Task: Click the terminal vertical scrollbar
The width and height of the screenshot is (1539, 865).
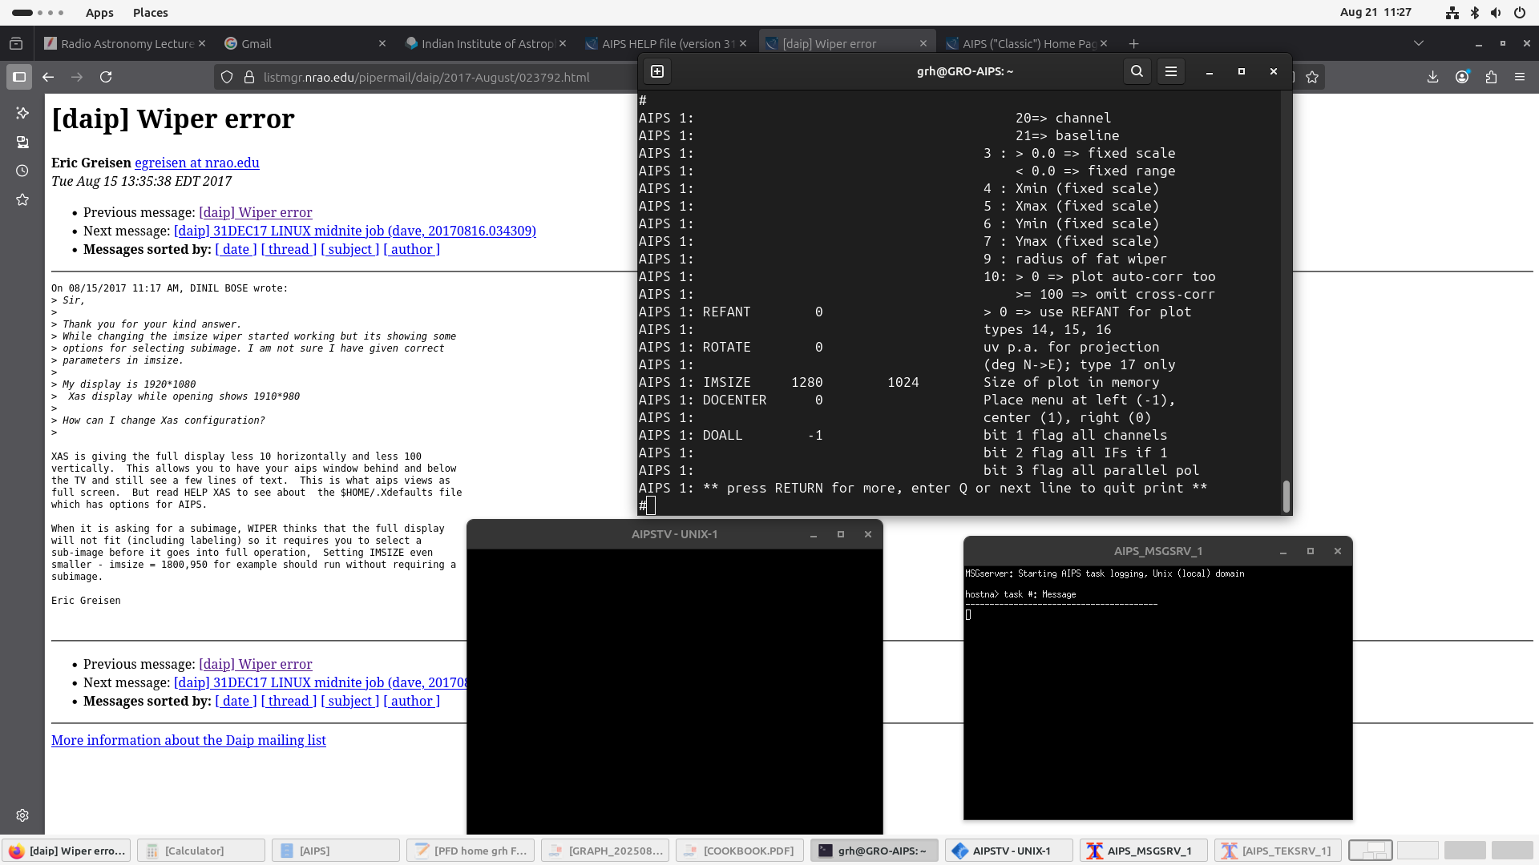Action: click(1286, 495)
